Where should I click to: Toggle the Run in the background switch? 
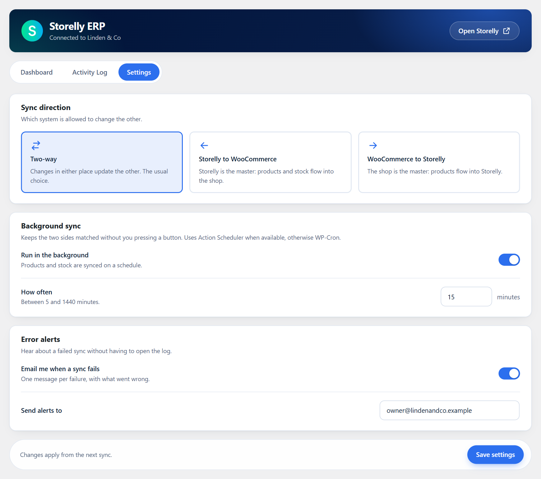pos(509,260)
